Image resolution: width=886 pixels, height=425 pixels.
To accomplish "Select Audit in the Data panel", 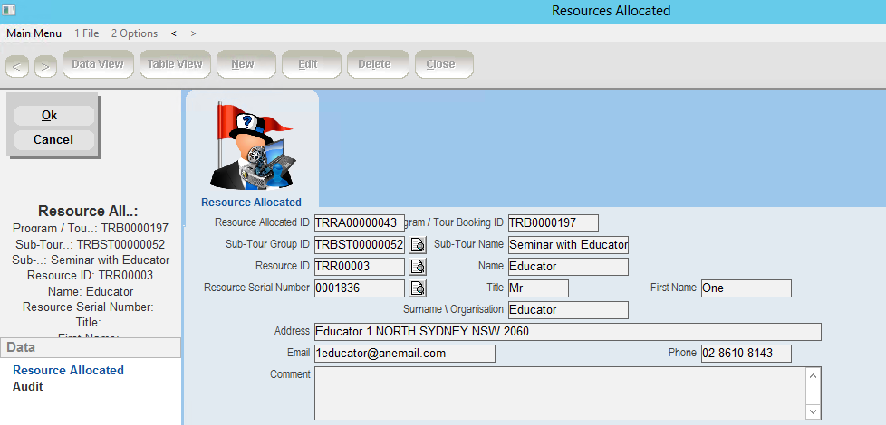I will (x=27, y=387).
